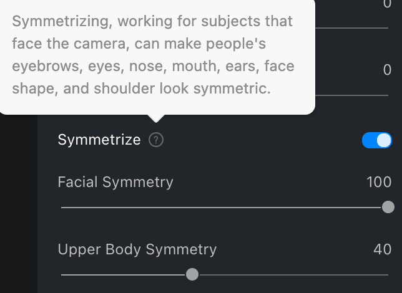
Task: Click the Symmetrizing tooltip description text
Action: pos(153,55)
